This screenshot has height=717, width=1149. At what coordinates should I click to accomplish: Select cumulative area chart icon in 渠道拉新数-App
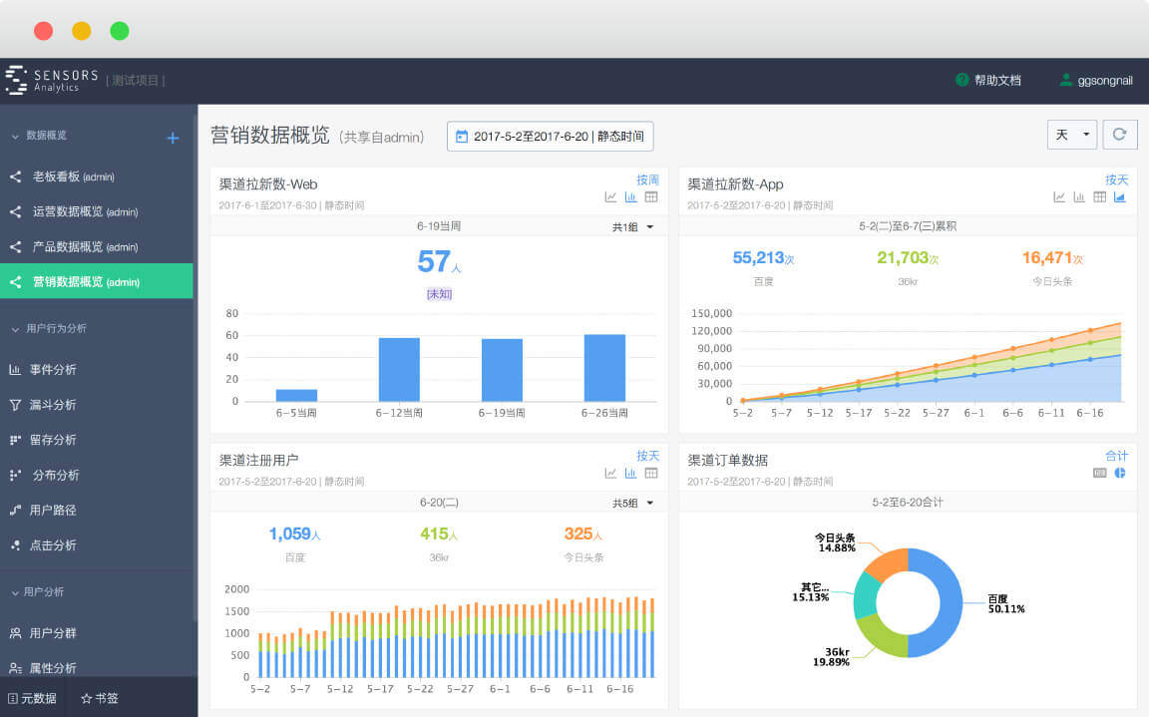click(x=1120, y=197)
